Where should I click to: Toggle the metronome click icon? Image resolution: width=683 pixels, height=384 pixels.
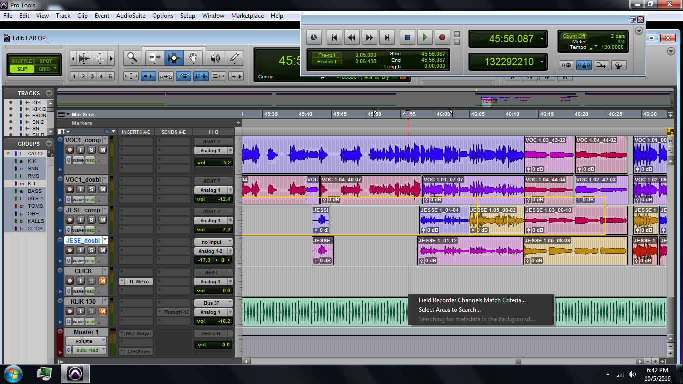coord(584,65)
